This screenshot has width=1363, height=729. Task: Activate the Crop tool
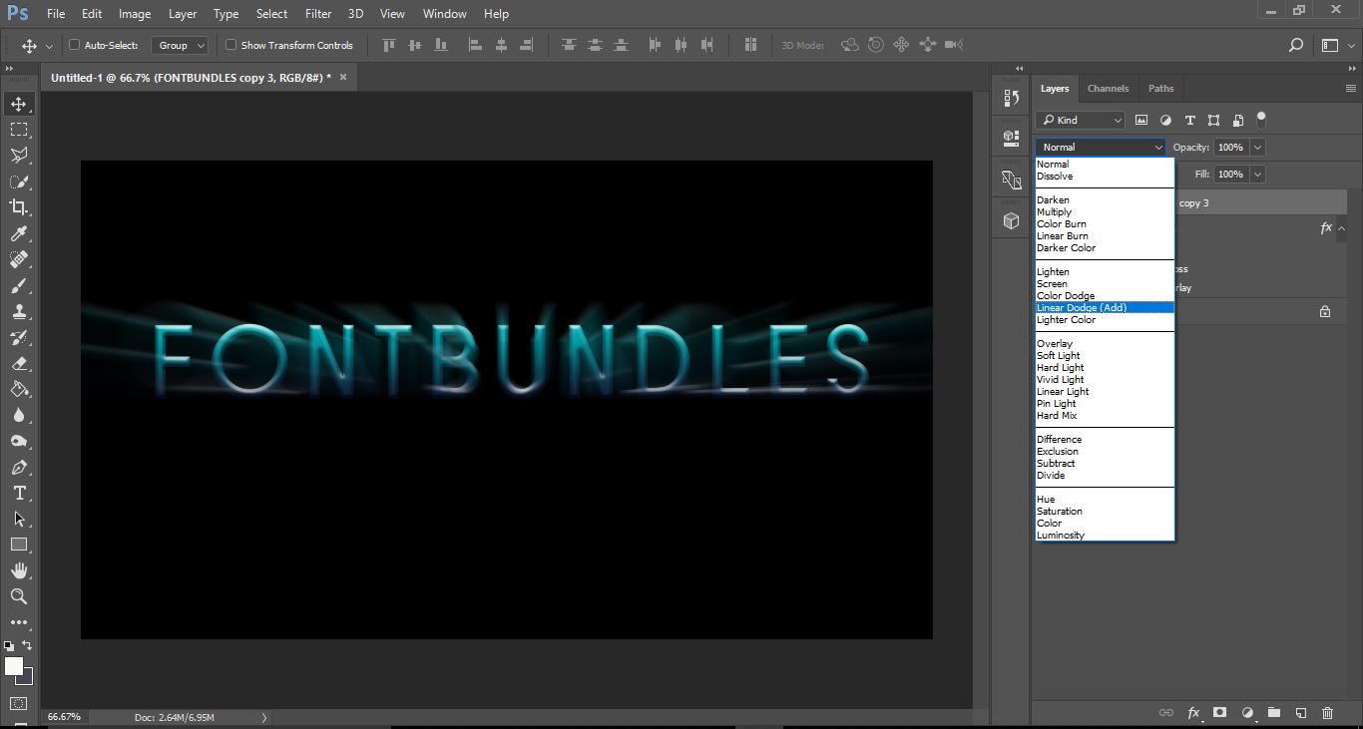pos(19,207)
